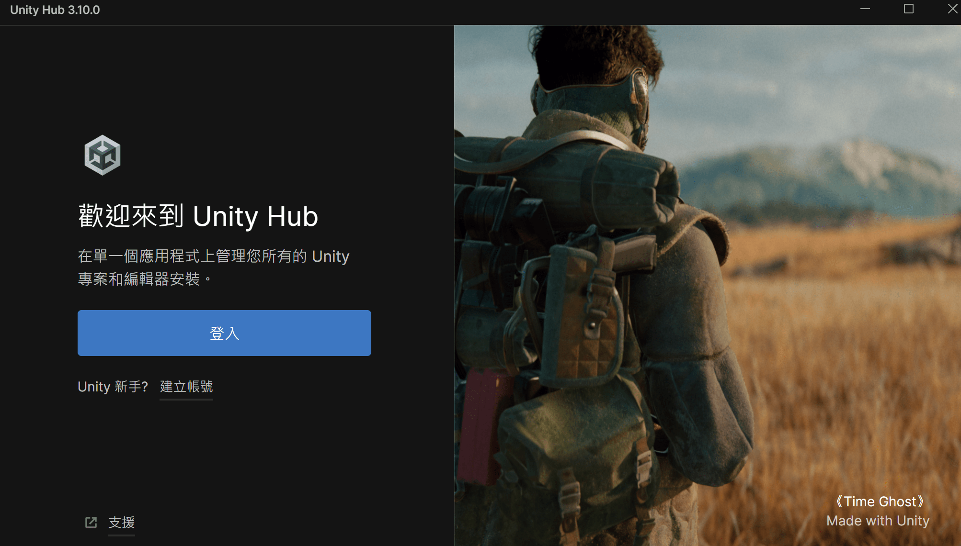Click the Unity Hub 3.10.0 title text
Image resolution: width=961 pixels, height=546 pixels.
[55, 10]
